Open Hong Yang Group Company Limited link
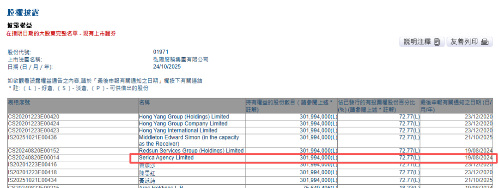The width and height of the screenshot is (499, 188). point(183,123)
